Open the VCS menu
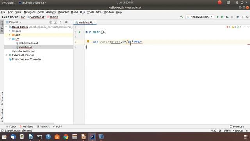250x141 pixels. point(98,12)
